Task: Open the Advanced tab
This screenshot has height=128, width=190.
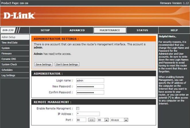Action: 77,30
